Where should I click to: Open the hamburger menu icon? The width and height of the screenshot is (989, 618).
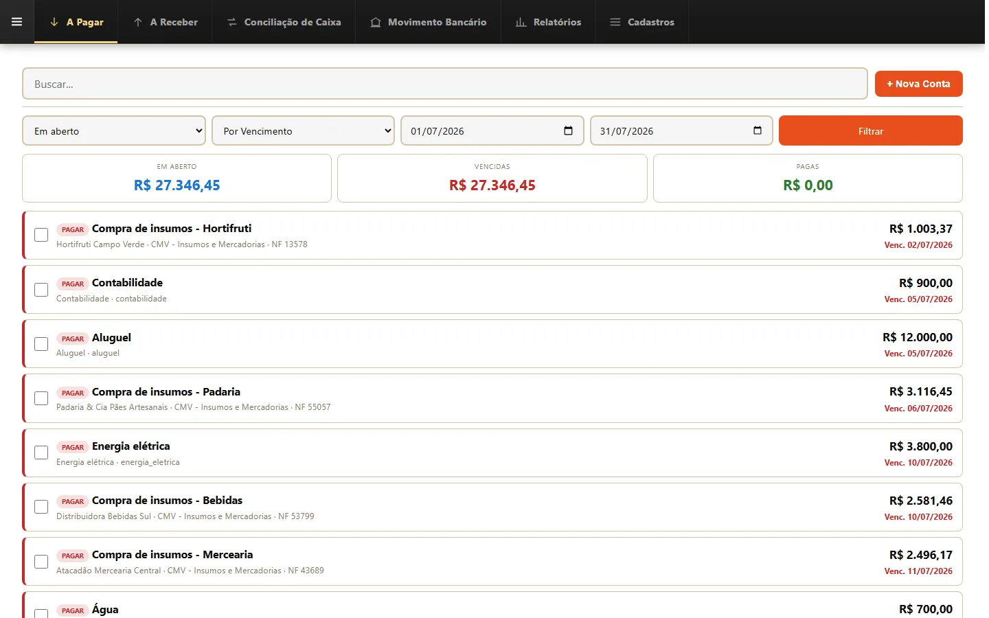(x=16, y=22)
